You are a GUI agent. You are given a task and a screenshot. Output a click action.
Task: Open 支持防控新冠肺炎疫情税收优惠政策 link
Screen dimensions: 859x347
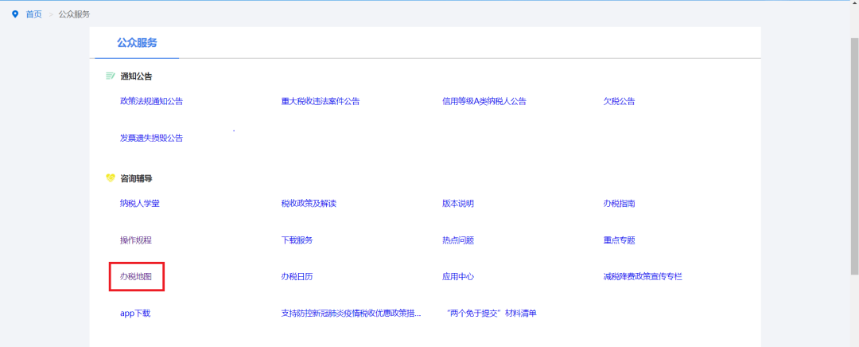click(352, 314)
